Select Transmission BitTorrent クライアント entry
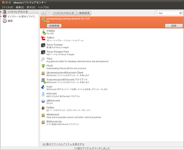 tap(112, 81)
